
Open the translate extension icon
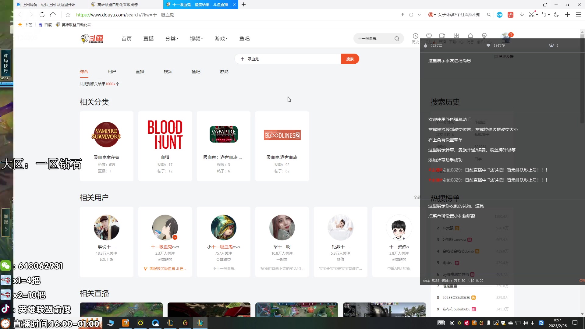[x=511, y=15]
